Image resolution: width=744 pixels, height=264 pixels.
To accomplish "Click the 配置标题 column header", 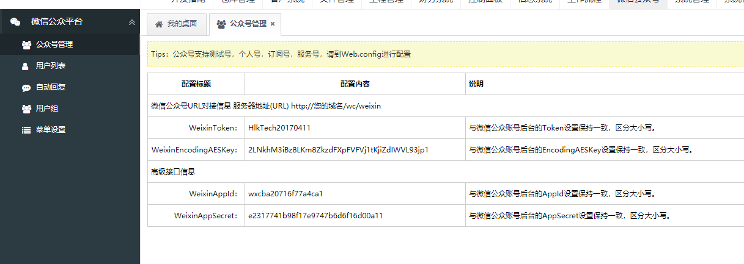I will (x=196, y=84).
